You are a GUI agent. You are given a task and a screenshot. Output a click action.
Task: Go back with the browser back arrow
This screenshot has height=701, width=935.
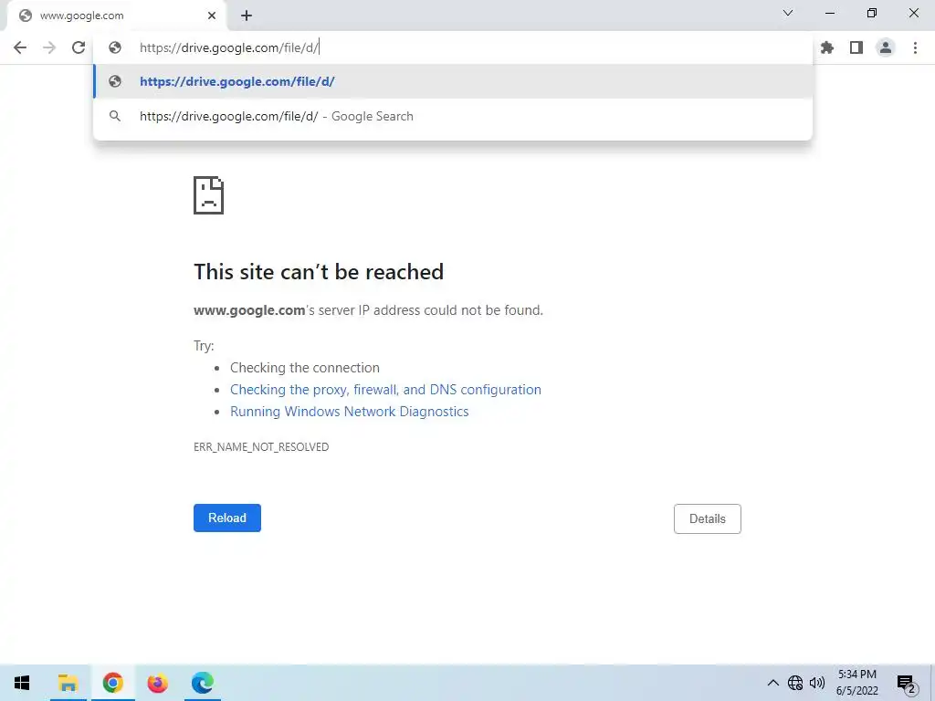[x=20, y=47]
